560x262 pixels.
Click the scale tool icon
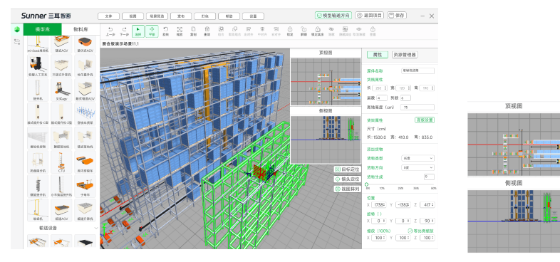(180, 29)
